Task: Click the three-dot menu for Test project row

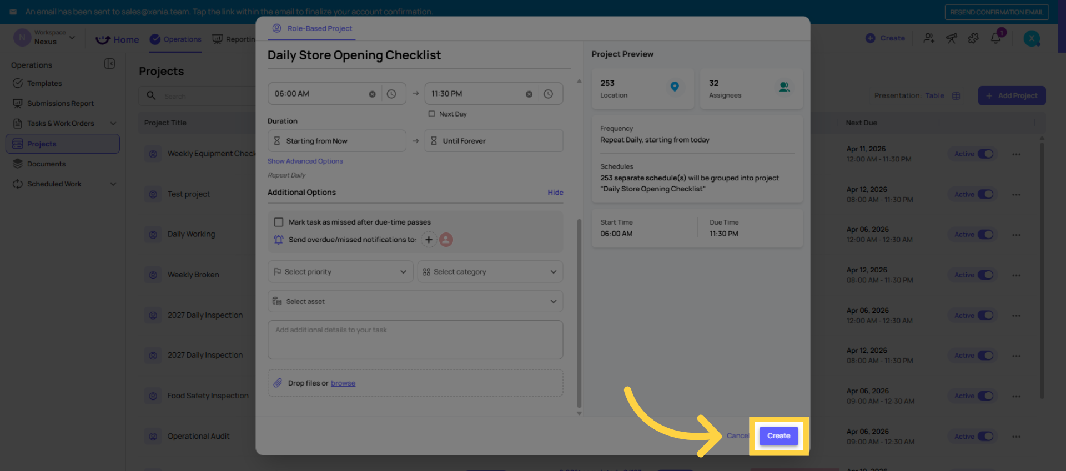Action: click(1016, 195)
